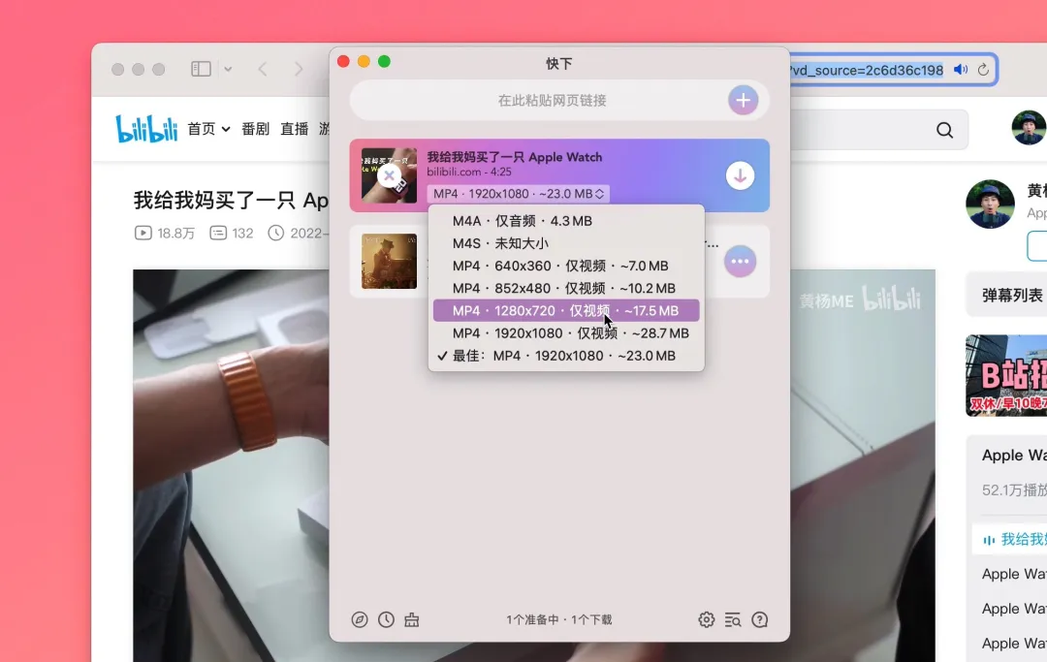This screenshot has width=1047, height=662.
Task: Go forward in Safari
Action: [299, 69]
